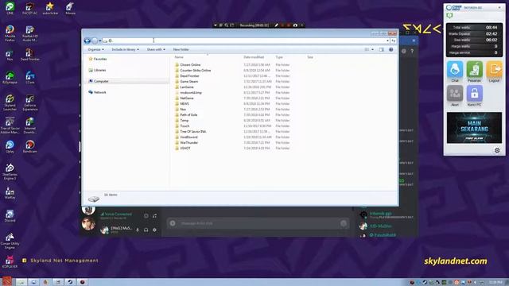Select the Counter-Strike Online folder
This screenshot has width=509, height=286.
195,71
